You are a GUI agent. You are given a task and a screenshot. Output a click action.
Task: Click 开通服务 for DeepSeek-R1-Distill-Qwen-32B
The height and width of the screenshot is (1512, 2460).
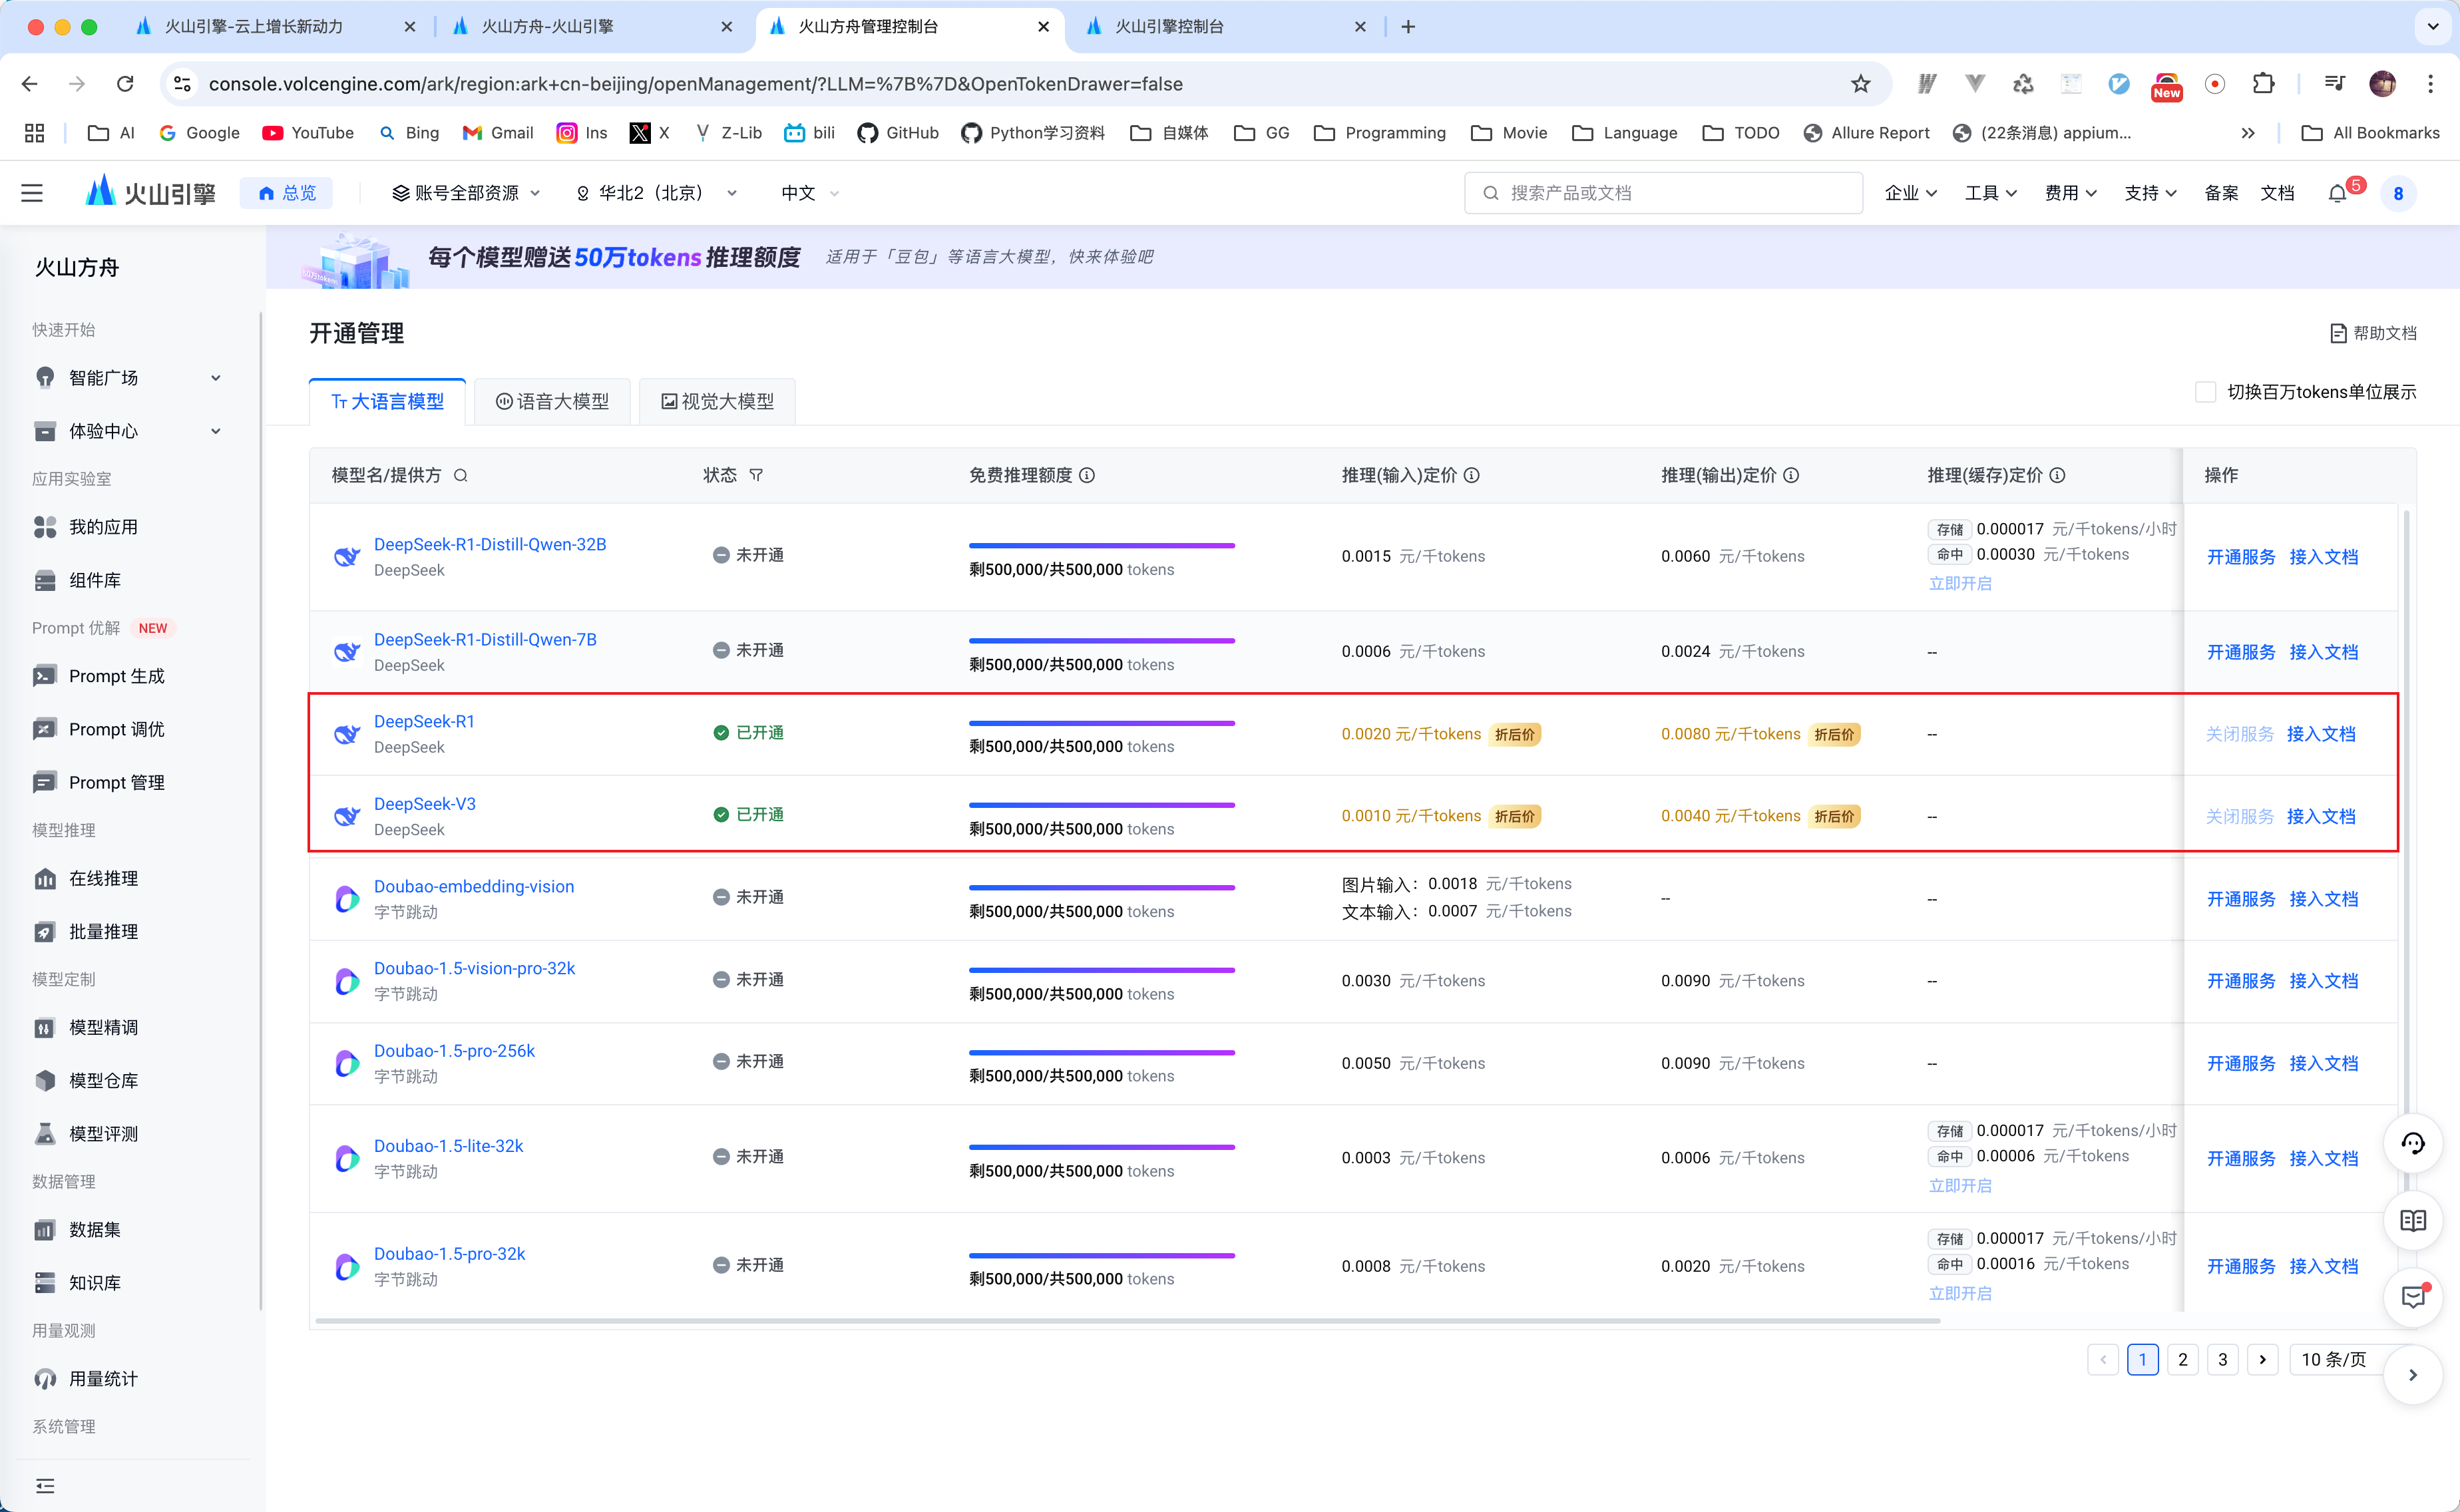click(x=2241, y=557)
